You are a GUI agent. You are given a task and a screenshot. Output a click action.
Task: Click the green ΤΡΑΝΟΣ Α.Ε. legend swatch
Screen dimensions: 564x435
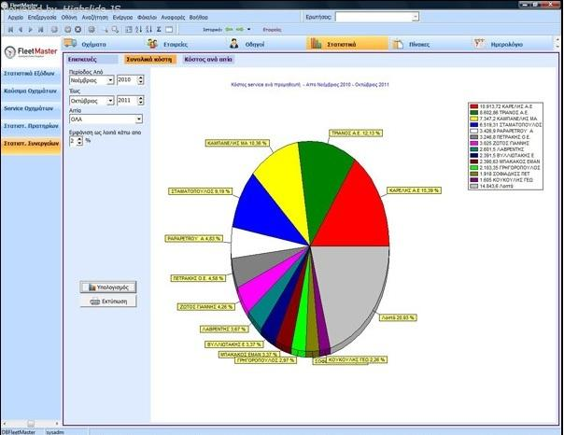474,113
